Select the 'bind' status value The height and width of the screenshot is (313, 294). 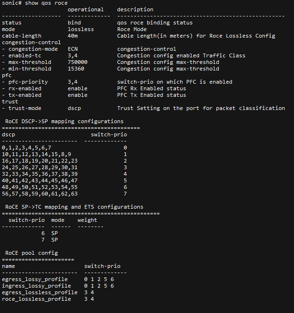(74, 23)
